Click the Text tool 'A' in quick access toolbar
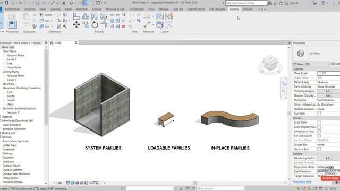Image resolution: width=340 pixels, height=191 pixels. (x=64, y=3)
